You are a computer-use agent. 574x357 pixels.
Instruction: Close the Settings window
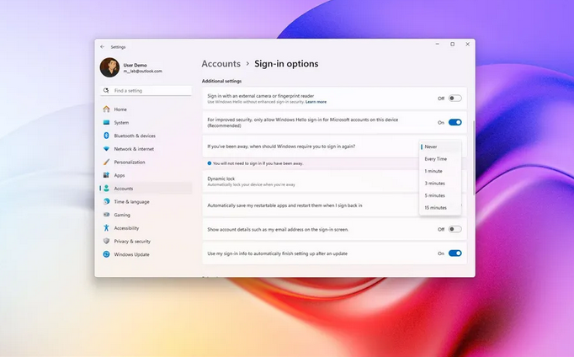click(467, 44)
